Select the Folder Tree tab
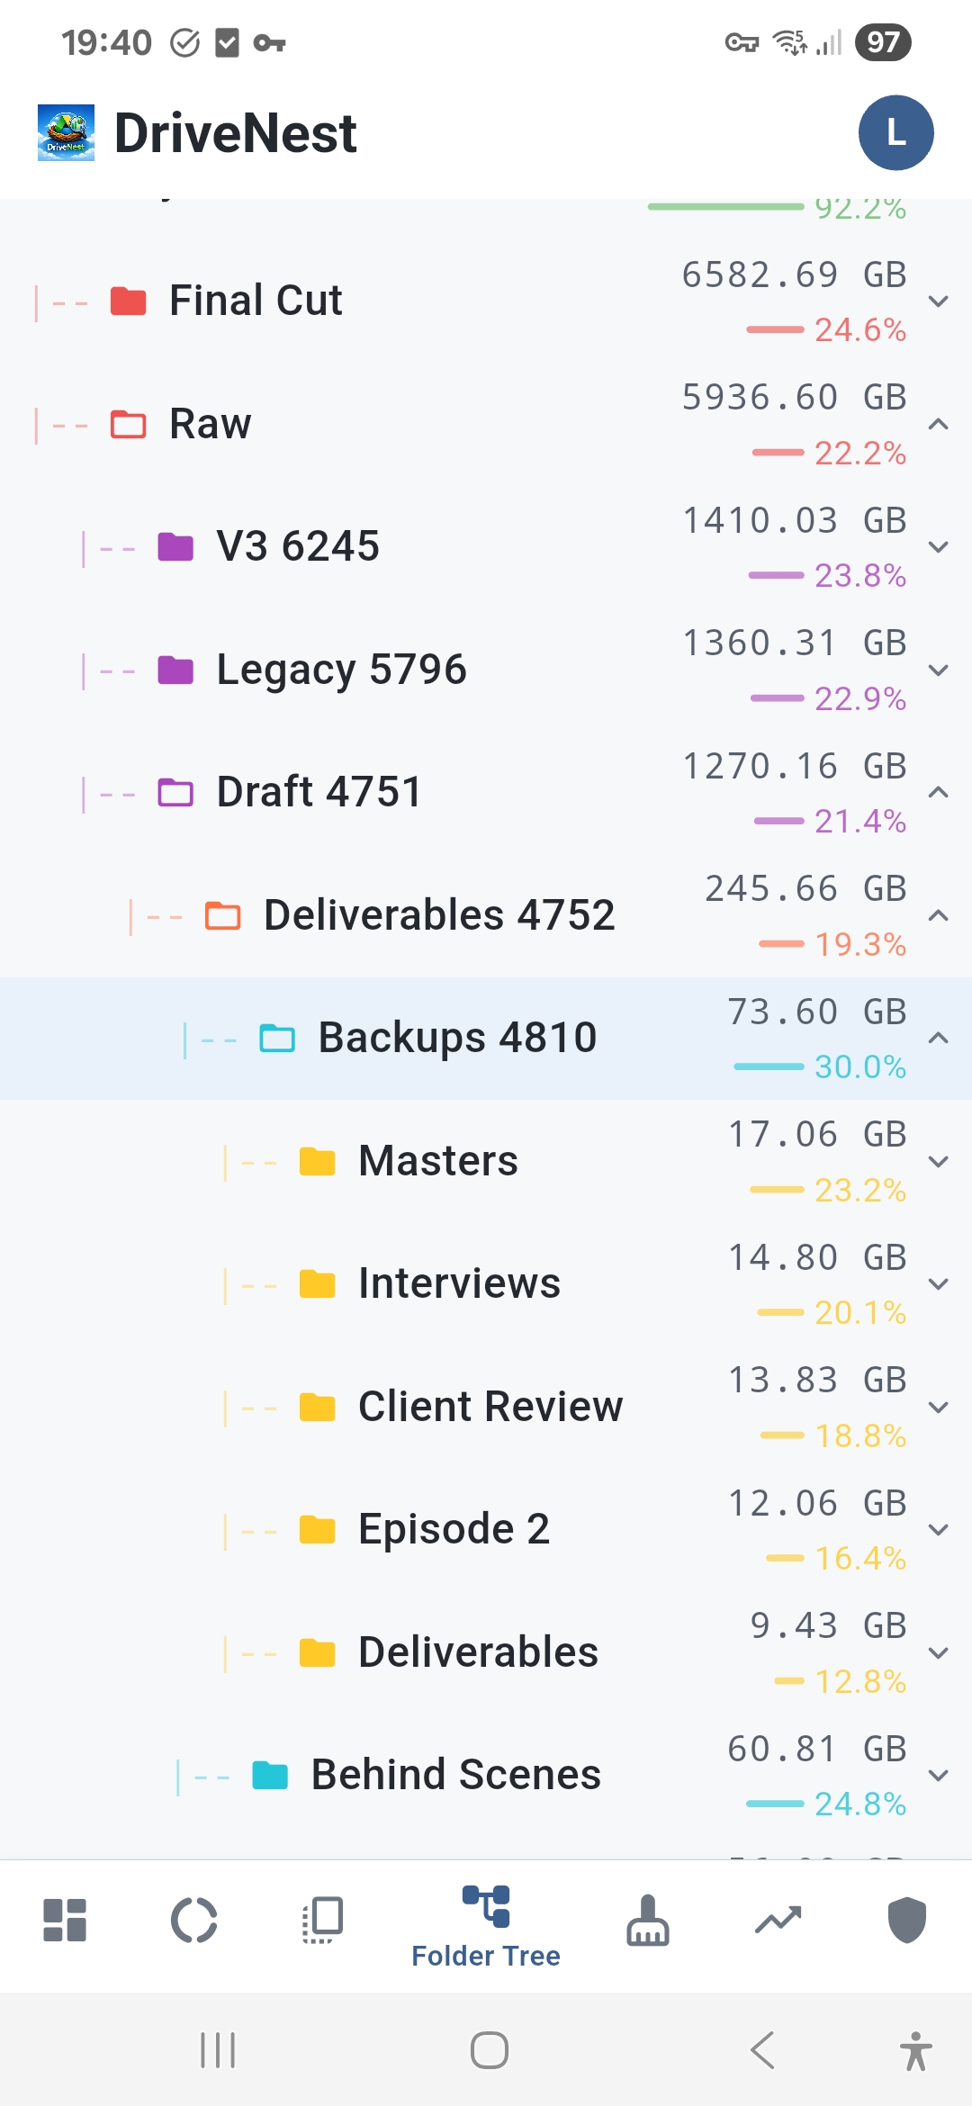Viewport: 972px width, 2106px height. [x=486, y=1926]
